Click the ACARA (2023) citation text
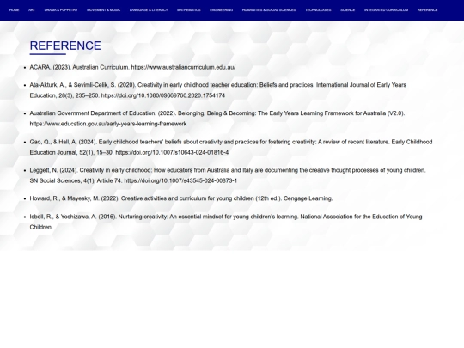The height and width of the screenshot is (348, 464). point(132,68)
